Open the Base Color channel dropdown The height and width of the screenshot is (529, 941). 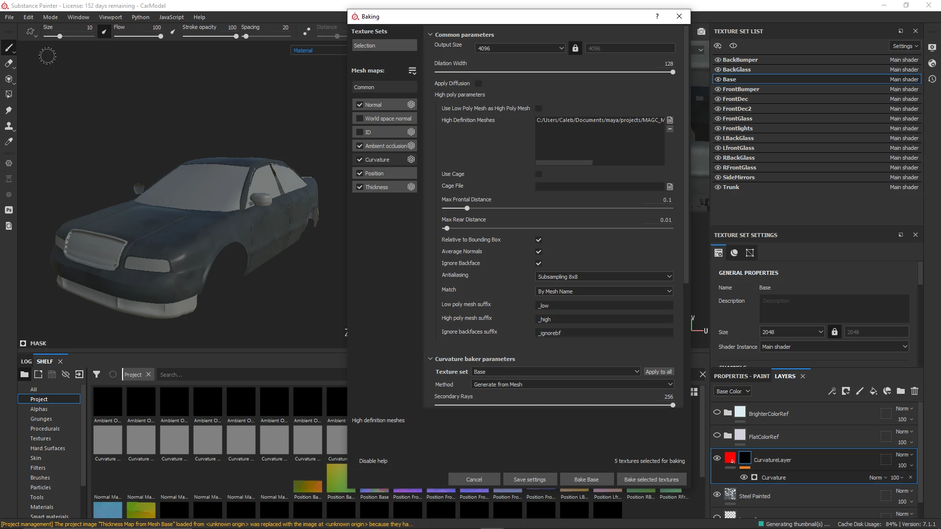[x=733, y=391]
